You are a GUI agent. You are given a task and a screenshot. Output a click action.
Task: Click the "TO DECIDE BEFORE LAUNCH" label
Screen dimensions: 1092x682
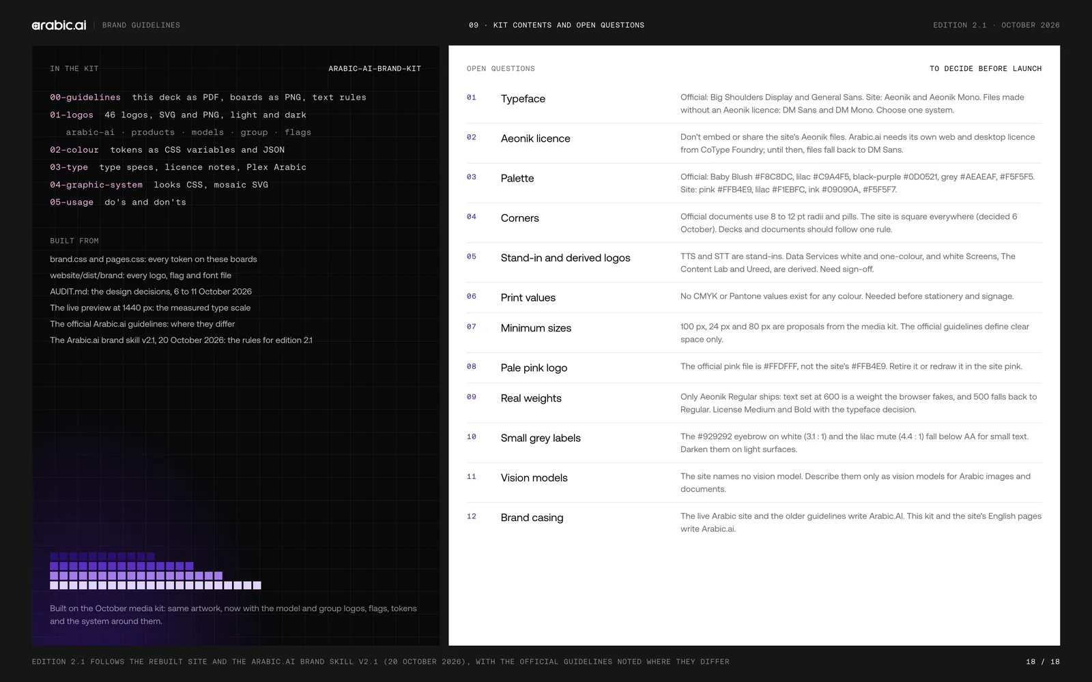click(x=986, y=69)
